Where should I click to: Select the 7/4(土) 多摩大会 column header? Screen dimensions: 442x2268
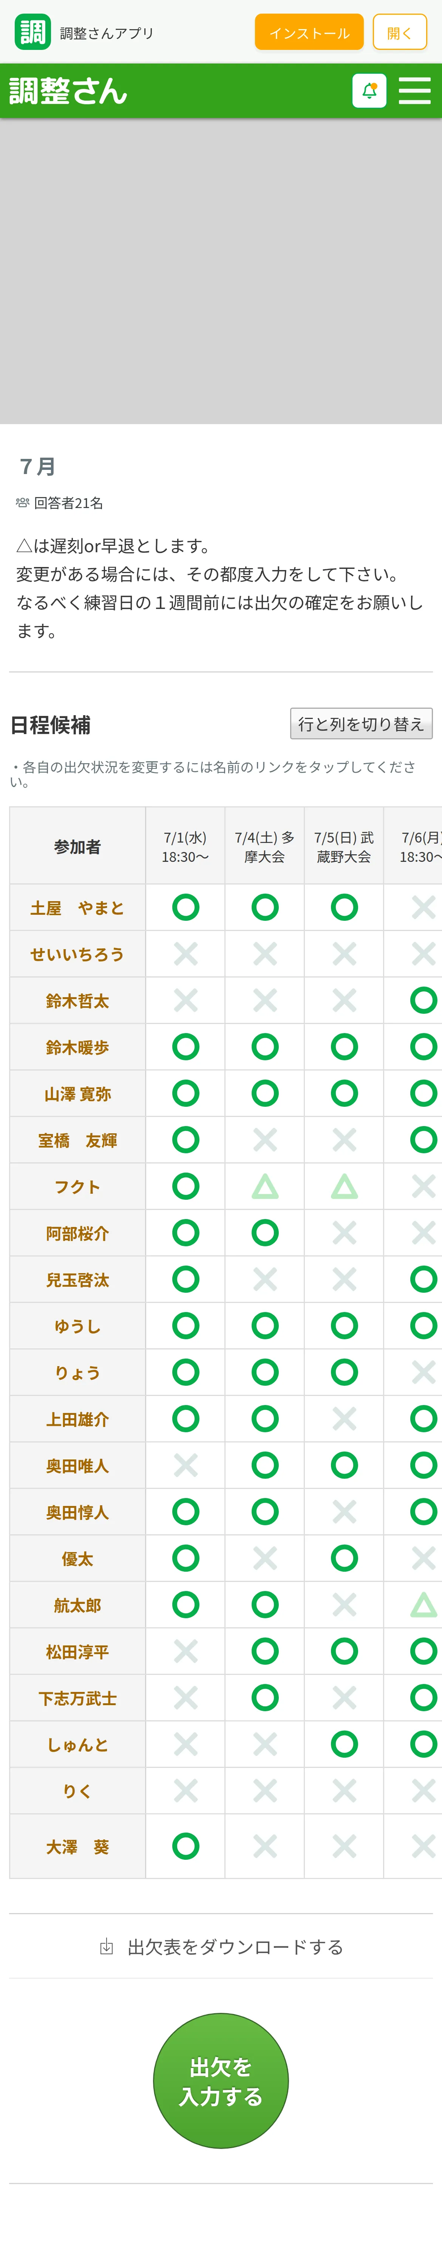tap(265, 847)
